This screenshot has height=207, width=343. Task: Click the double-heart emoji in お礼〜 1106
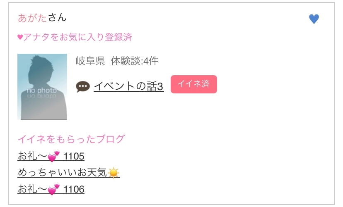pos(54,190)
